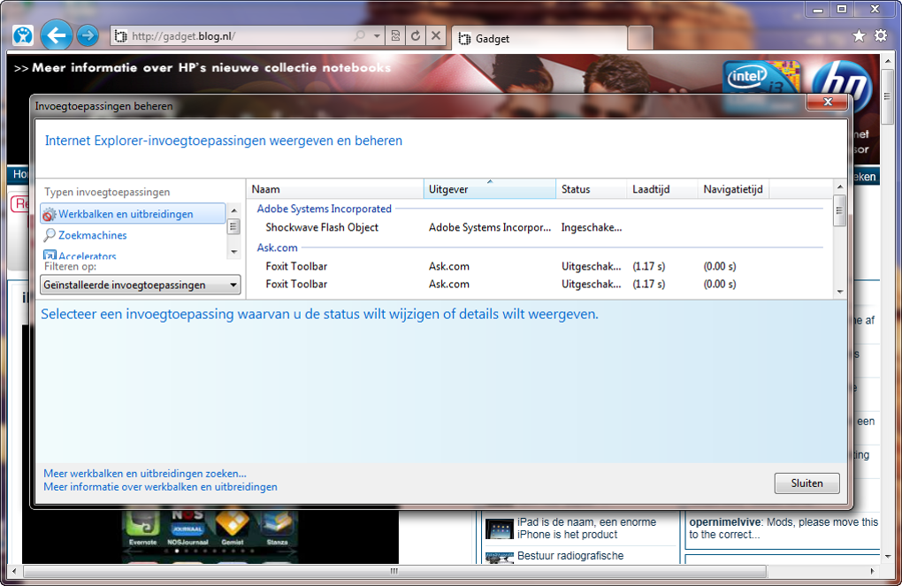Click the add-on types list down arrow
902x586 pixels.
click(233, 252)
